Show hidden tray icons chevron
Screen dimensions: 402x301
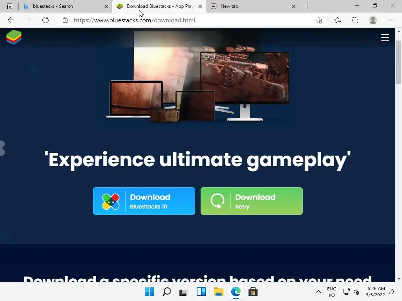[318, 292]
